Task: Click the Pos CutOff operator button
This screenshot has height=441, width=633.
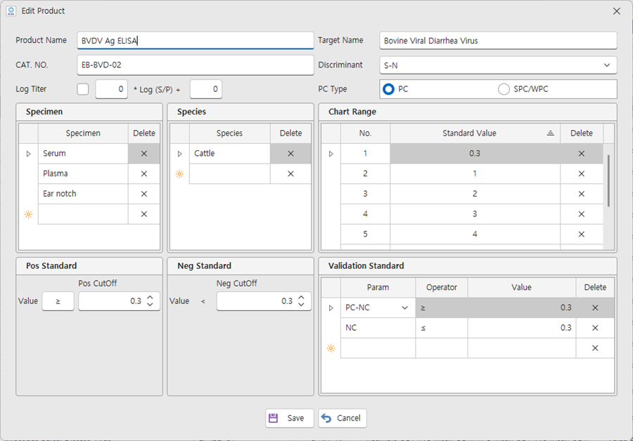Action: [x=58, y=301]
